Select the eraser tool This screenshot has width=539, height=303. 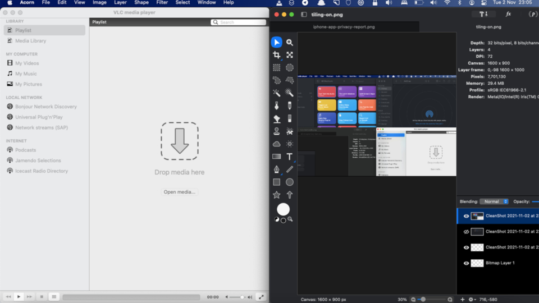290,118
